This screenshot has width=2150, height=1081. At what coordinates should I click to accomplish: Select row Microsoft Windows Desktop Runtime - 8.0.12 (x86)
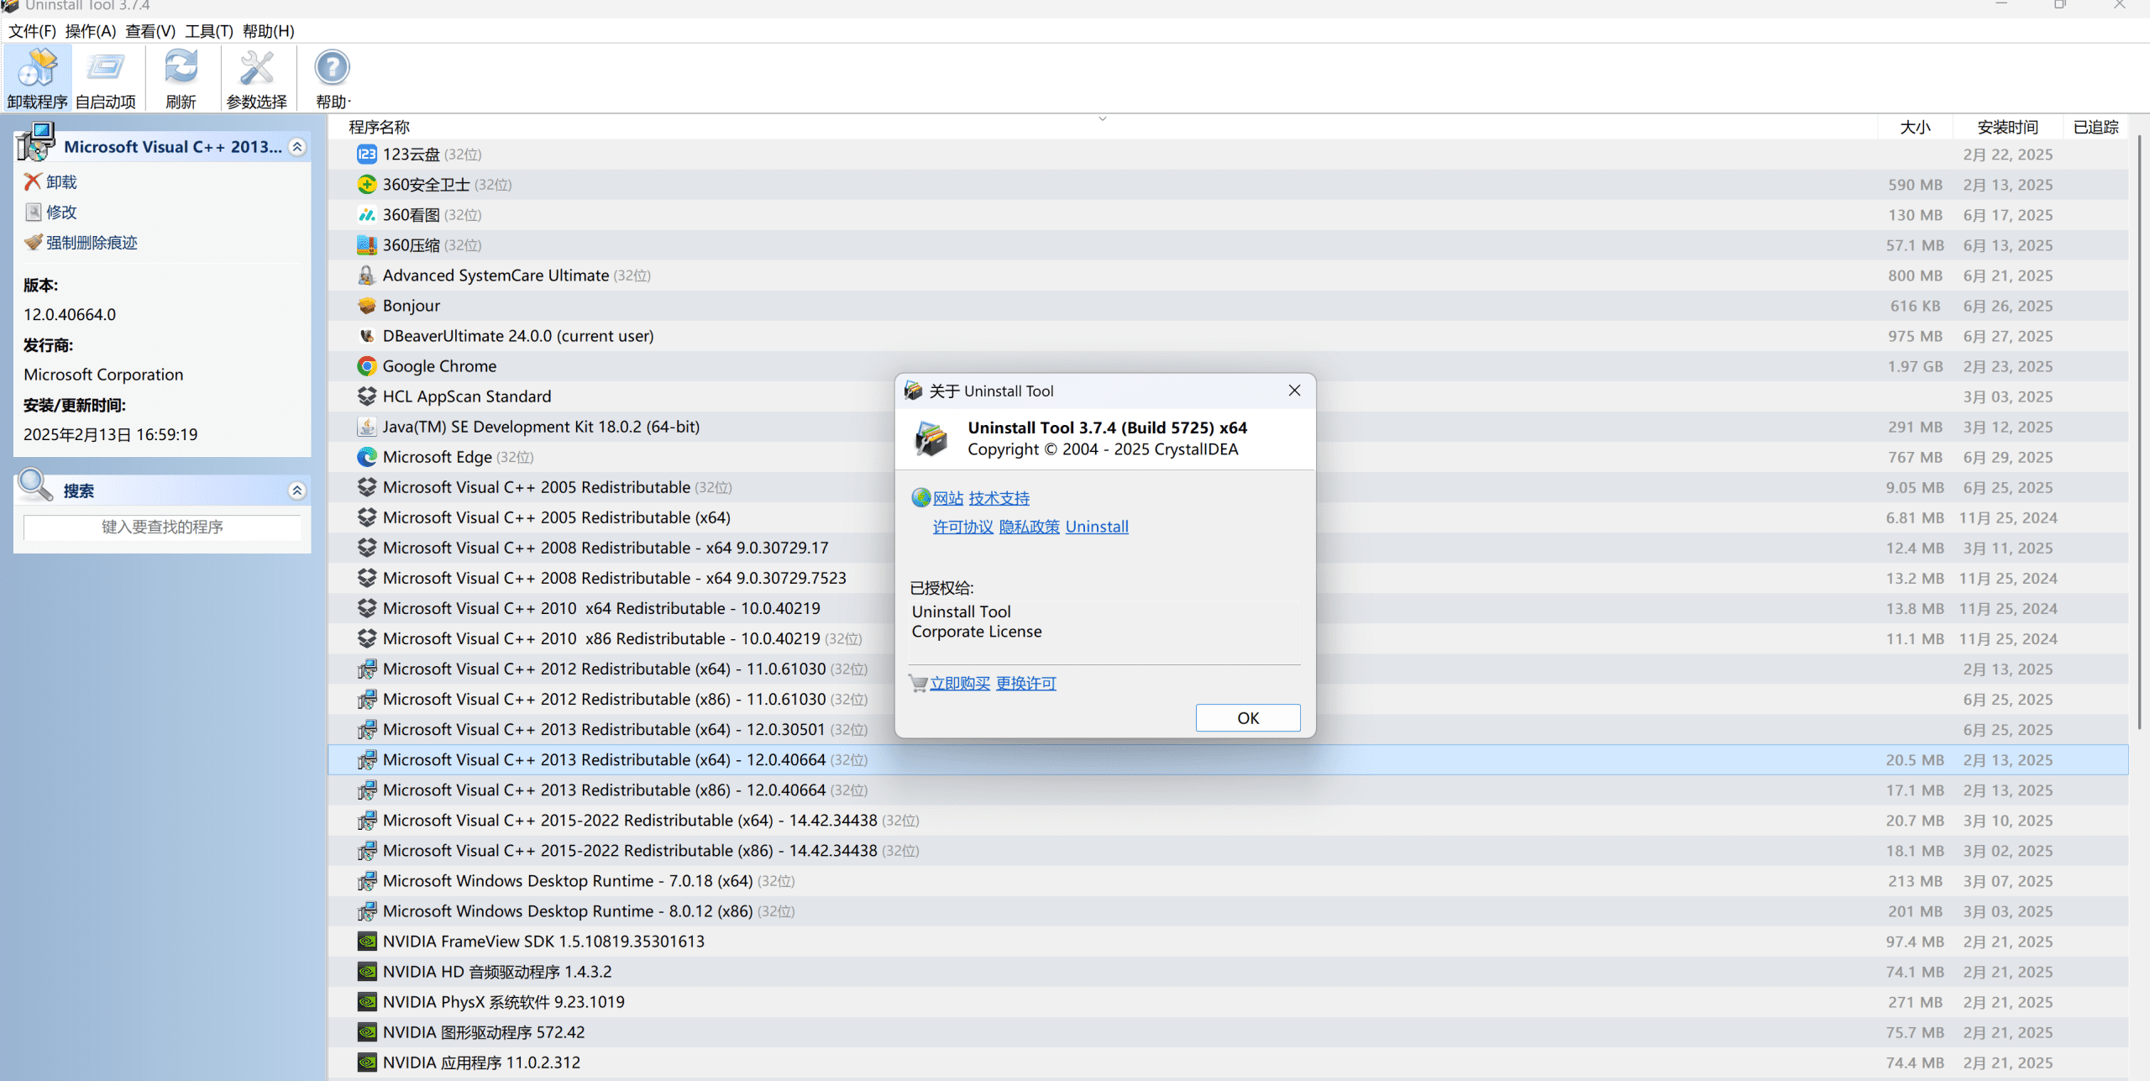(x=1228, y=911)
